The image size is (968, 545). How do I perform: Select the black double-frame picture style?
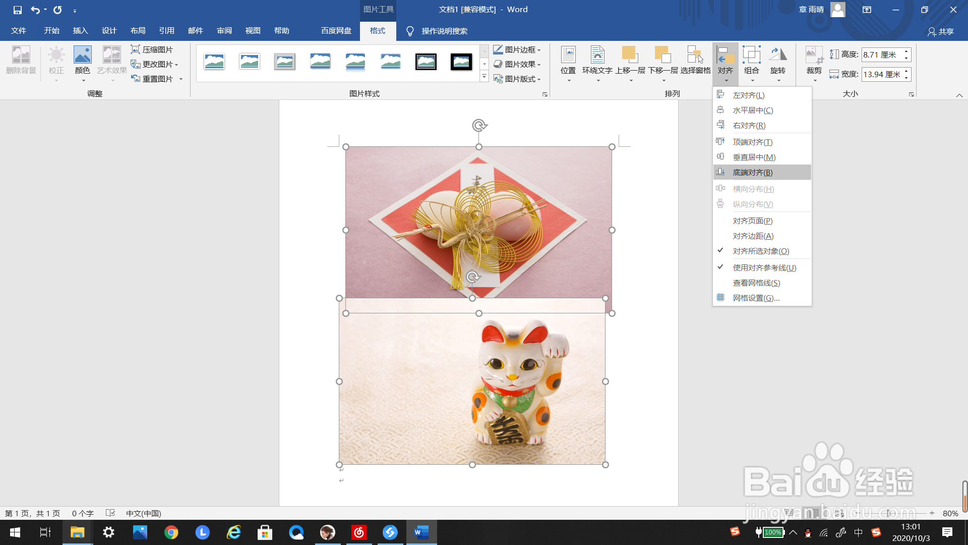(426, 62)
